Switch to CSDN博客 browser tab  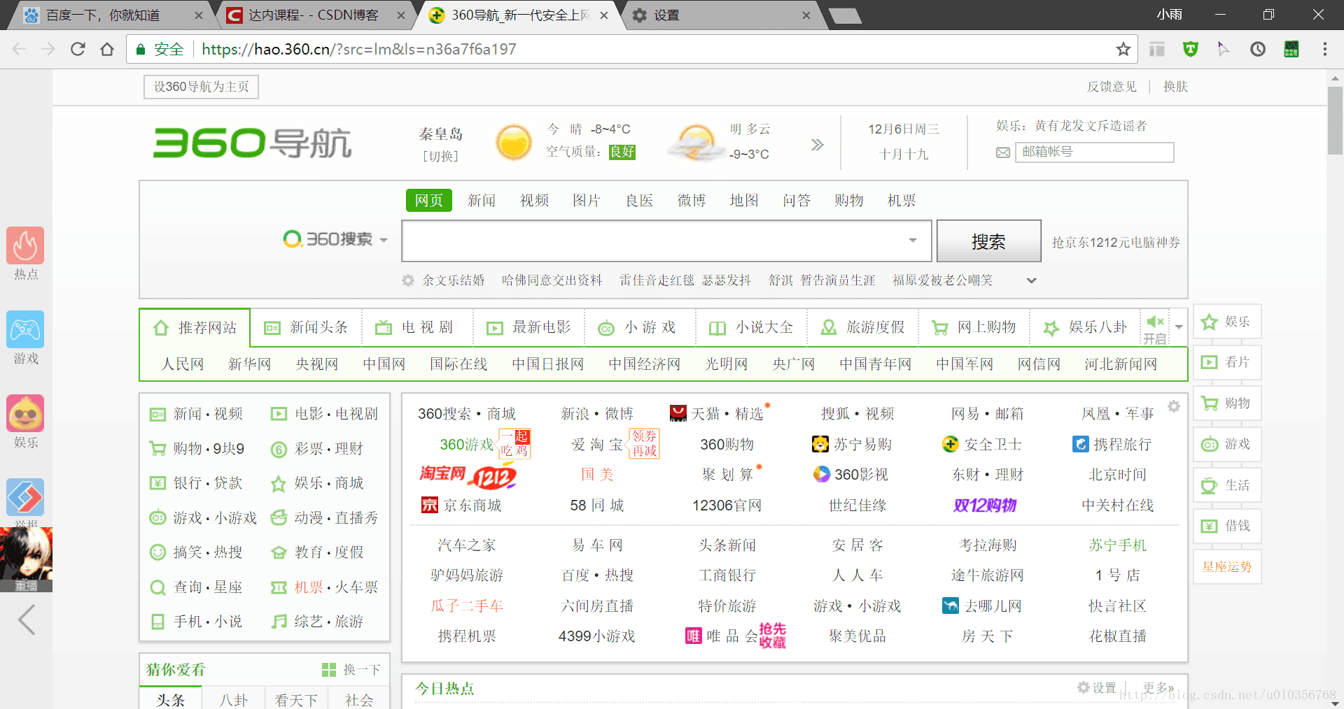coord(314,15)
